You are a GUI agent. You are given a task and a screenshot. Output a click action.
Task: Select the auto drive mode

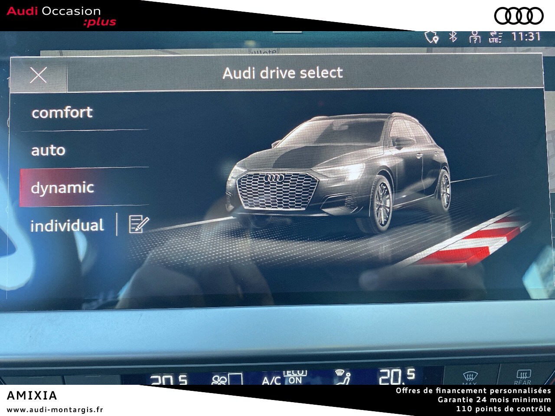pos(48,150)
